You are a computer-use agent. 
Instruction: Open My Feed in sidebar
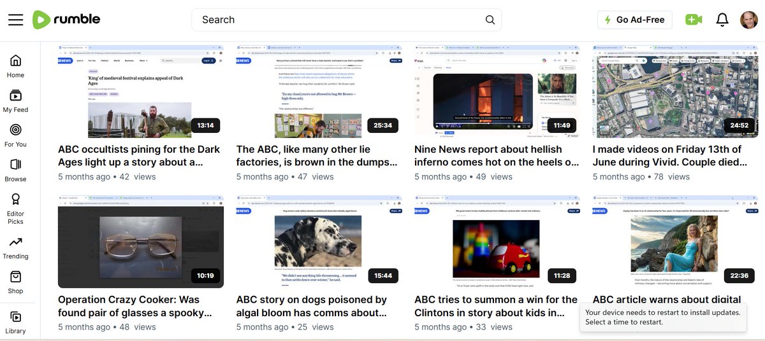(x=15, y=101)
